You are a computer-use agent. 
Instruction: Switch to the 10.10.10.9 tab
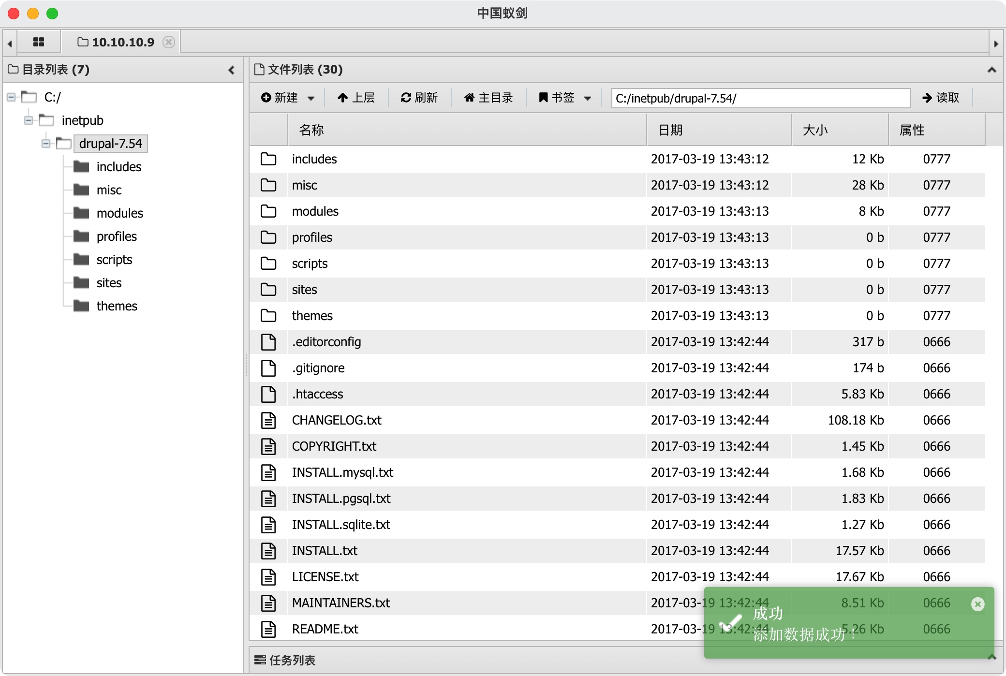tap(122, 42)
